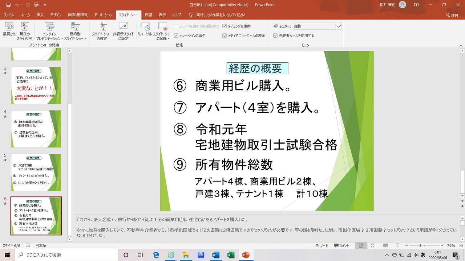The image size is (465, 261).
Task: Toggle 発表者ツールを使用する checkbox
Action: tap(275, 36)
